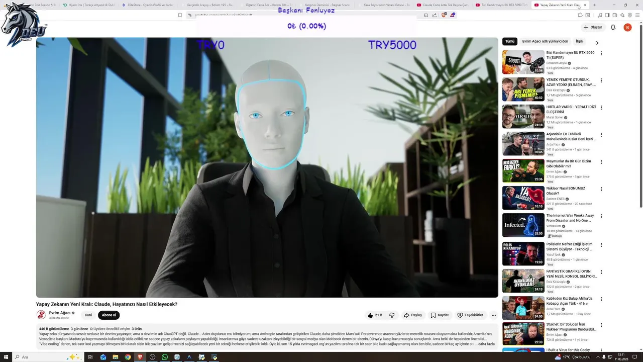The height and width of the screenshot is (362, 643).
Task: Open a new browser tab with plus
Action: point(594,5)
